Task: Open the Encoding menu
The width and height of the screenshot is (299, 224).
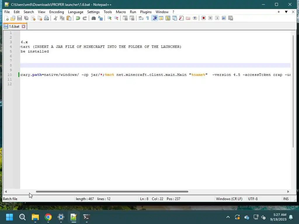Action: (57, 12)
